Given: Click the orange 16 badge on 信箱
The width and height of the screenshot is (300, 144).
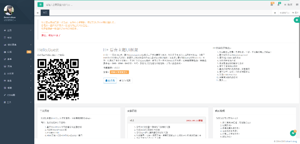Looking at the screenshot, I should coord(29,52).
